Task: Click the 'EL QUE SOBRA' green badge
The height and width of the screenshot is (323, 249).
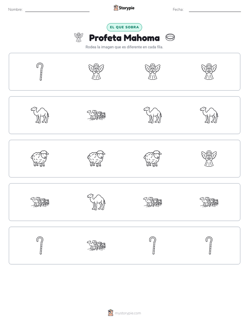Action: click(x=124, y=27)
